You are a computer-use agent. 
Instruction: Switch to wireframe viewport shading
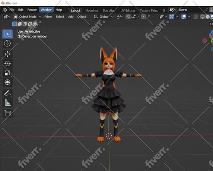(x=203, y=17)
